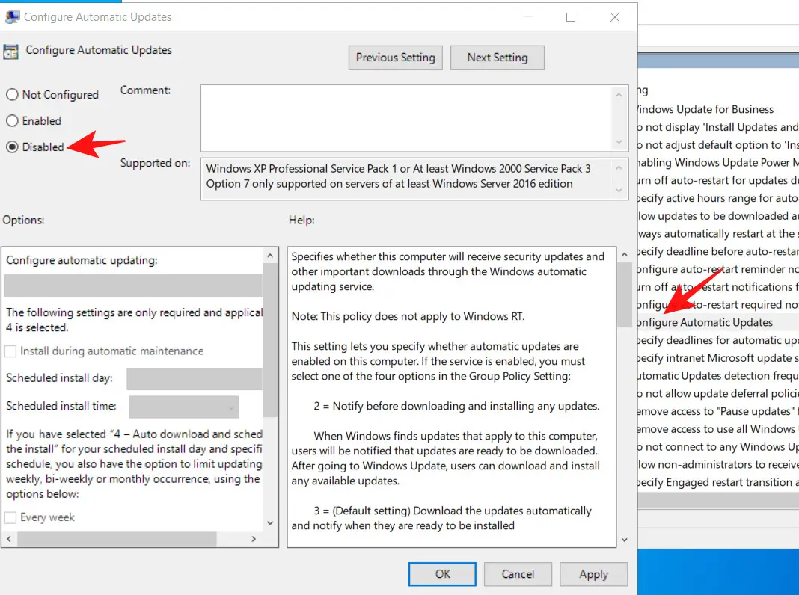Click the '3 = (Default setting)' help text
This screenshot has width=799, height=595.
coord(441,518)
